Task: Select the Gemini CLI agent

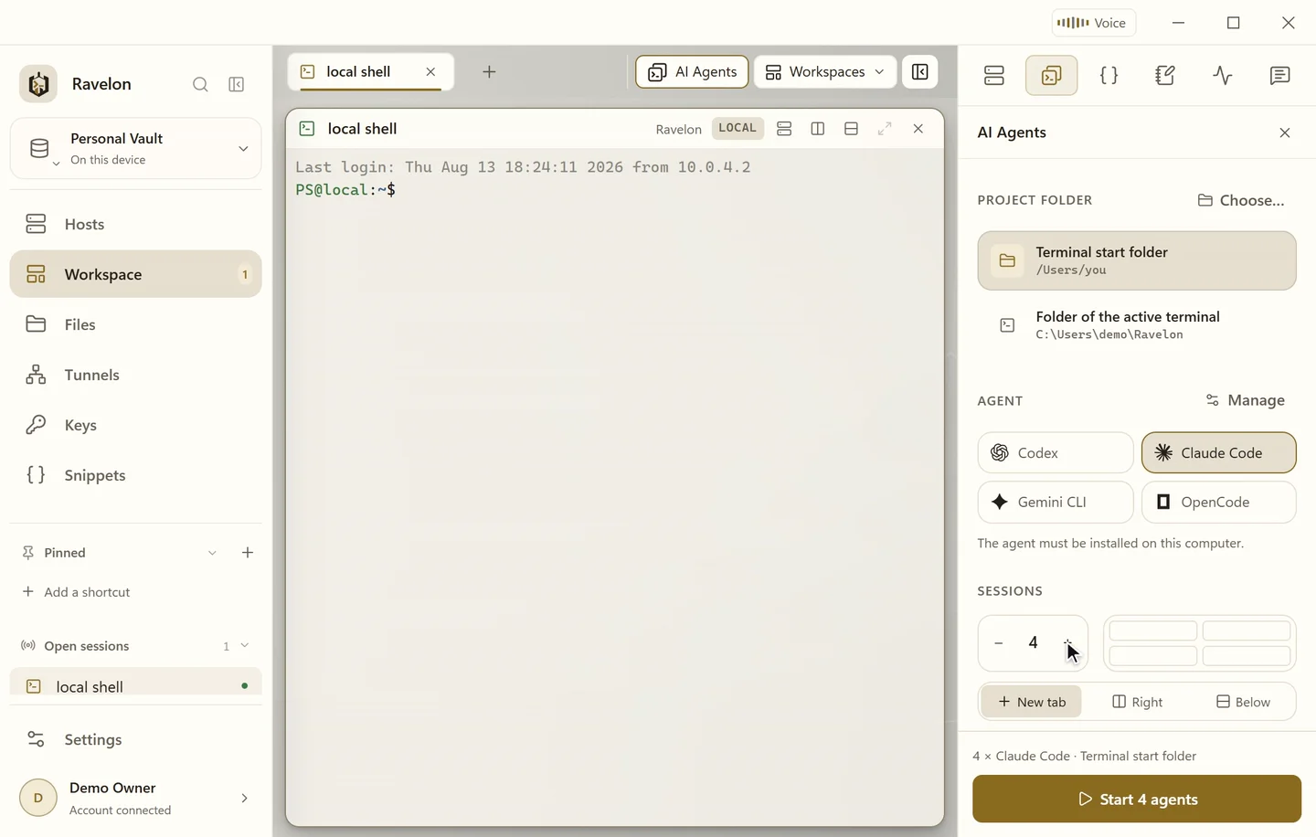Action: pos(1056,502)
